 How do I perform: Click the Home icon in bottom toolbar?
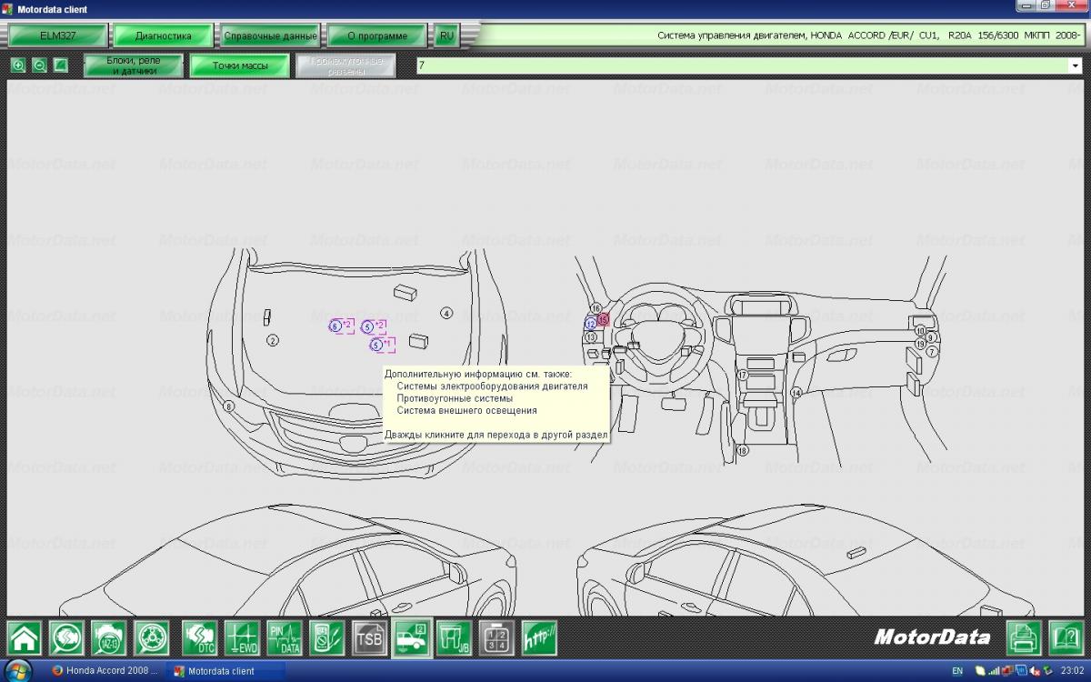coord(25,638)
